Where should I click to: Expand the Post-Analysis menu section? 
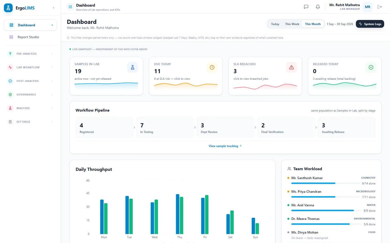click(x=30, y=81)
